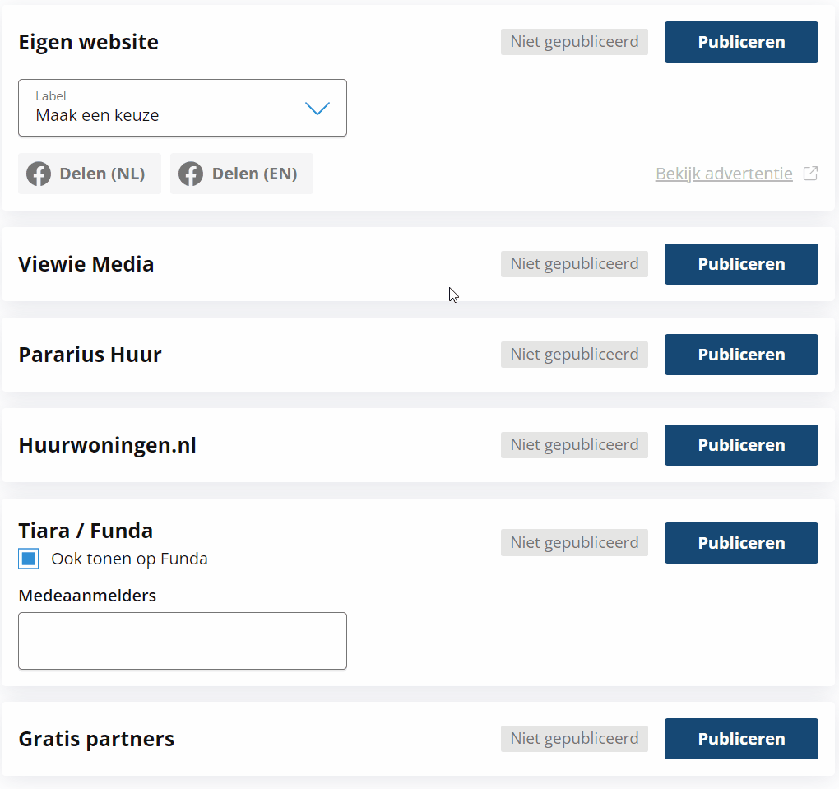
Task: Hit the Publiceren button for Tiara / Funda
Action: [x=741, y=543]
